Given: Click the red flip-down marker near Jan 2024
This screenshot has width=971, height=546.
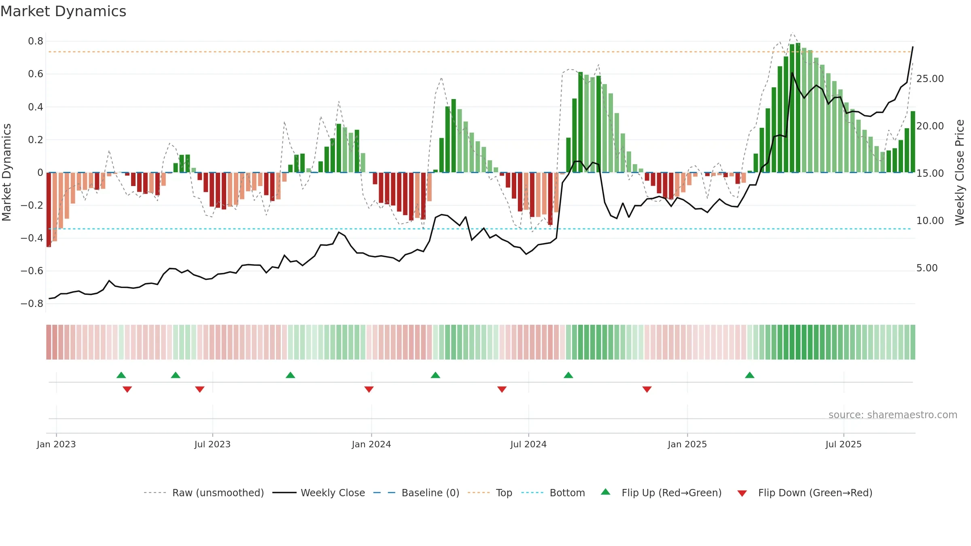Looking at the screenshot, I should (x=369, y=389).
